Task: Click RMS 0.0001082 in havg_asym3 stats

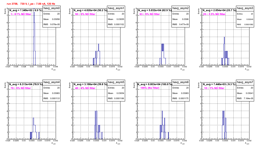Action: pyautogui.click(x=245, y=24)
